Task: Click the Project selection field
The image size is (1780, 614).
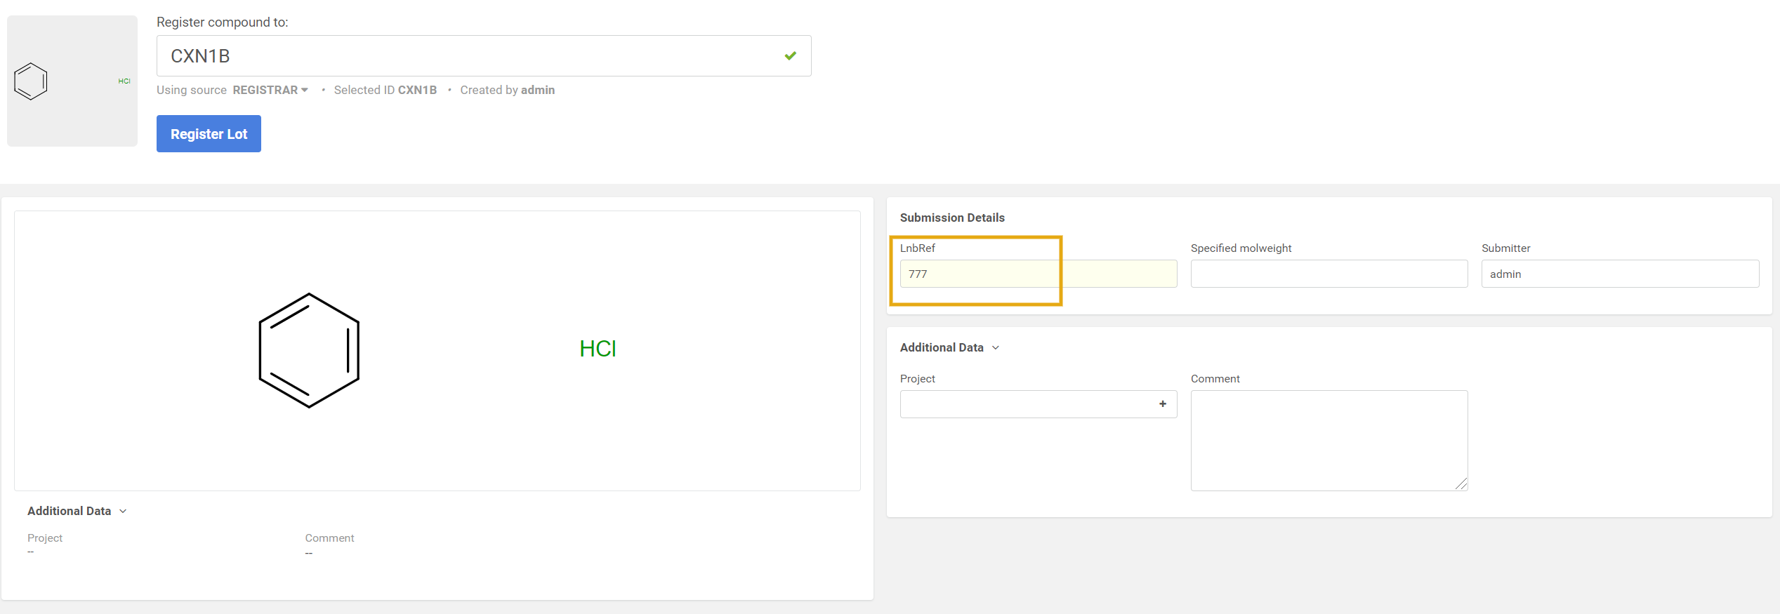Action: pos(1025,404)
